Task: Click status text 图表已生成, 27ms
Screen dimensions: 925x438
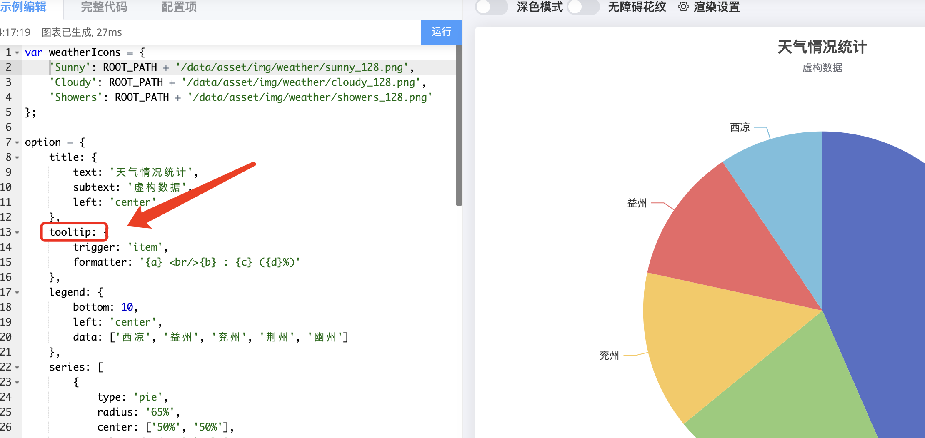Action: click(x=82, y=32)
